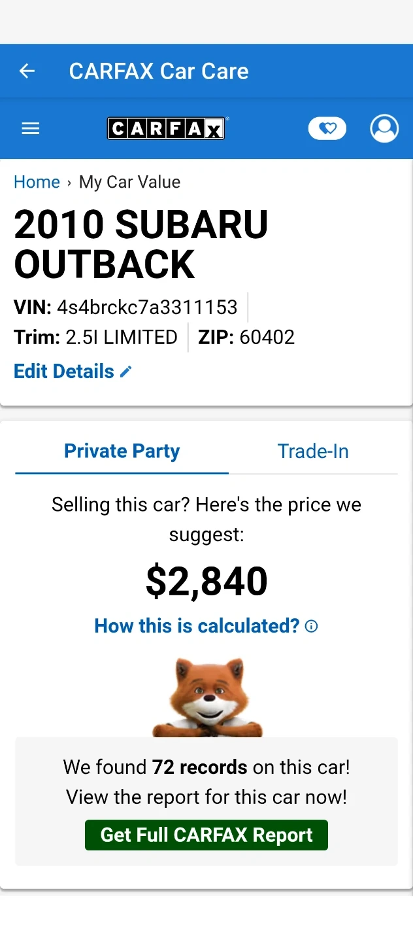Tap the back arrow in header
Viewport: 413px width, 942px height.
tap(27, 71)
